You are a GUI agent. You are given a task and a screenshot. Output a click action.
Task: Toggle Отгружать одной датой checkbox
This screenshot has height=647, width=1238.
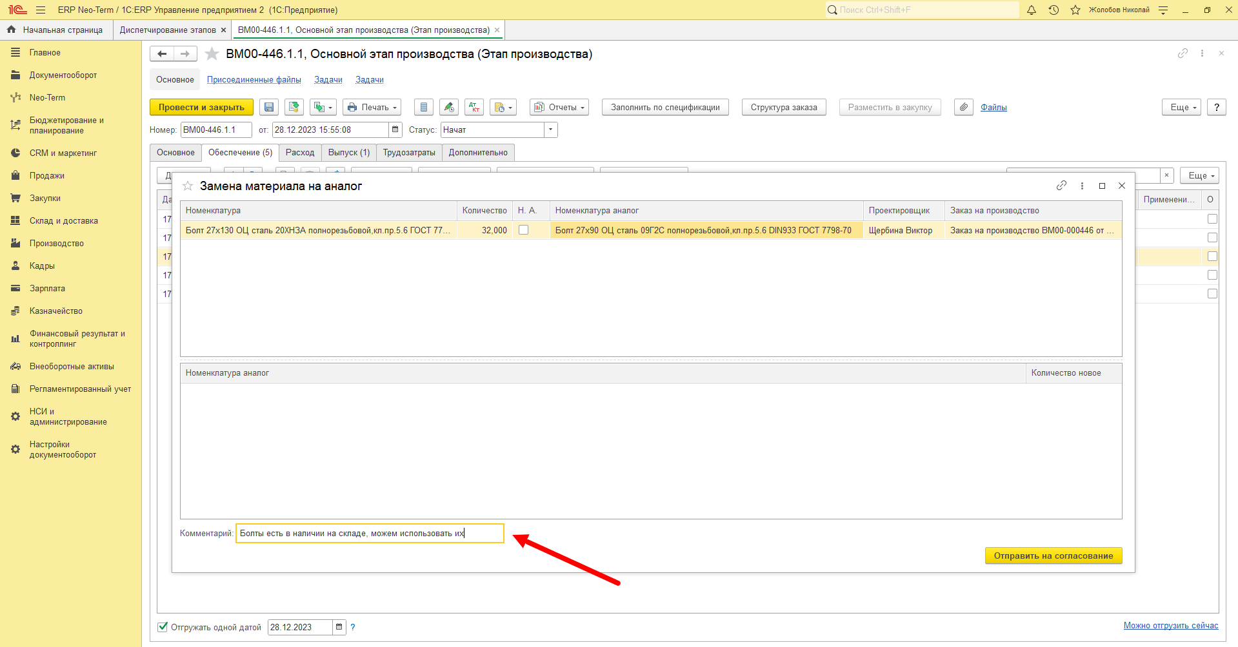[163, 627]
